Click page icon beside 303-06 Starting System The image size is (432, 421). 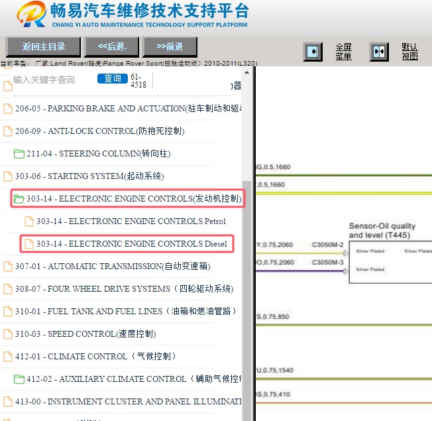click(8, 176)
